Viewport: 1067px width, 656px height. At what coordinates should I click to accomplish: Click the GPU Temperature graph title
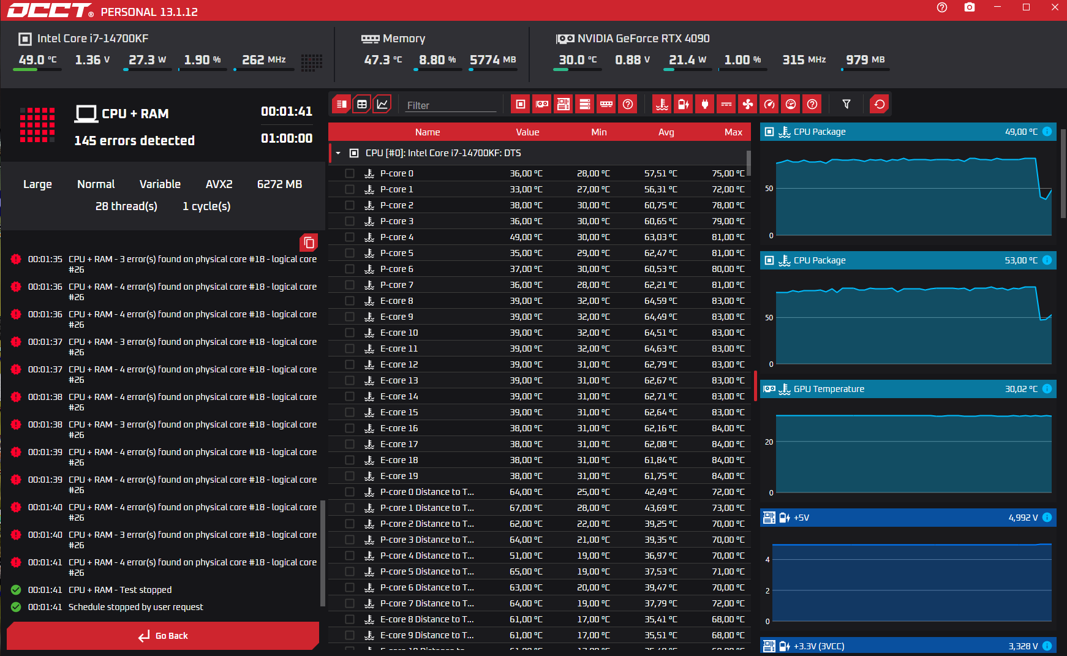point(829,389)
